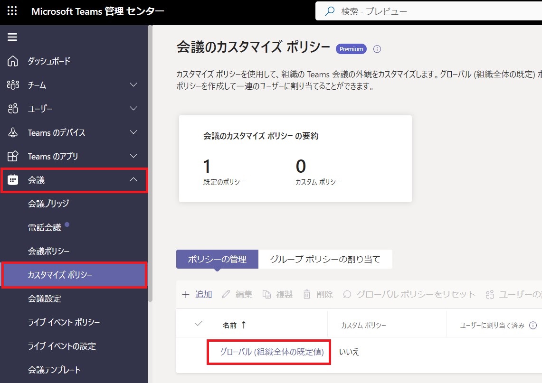Image resolution: width=542 pixels, height=383 pixels.
Task: Click the info icon beside ユーザーに割り当て済み
Action: click(x=533, y=325)
